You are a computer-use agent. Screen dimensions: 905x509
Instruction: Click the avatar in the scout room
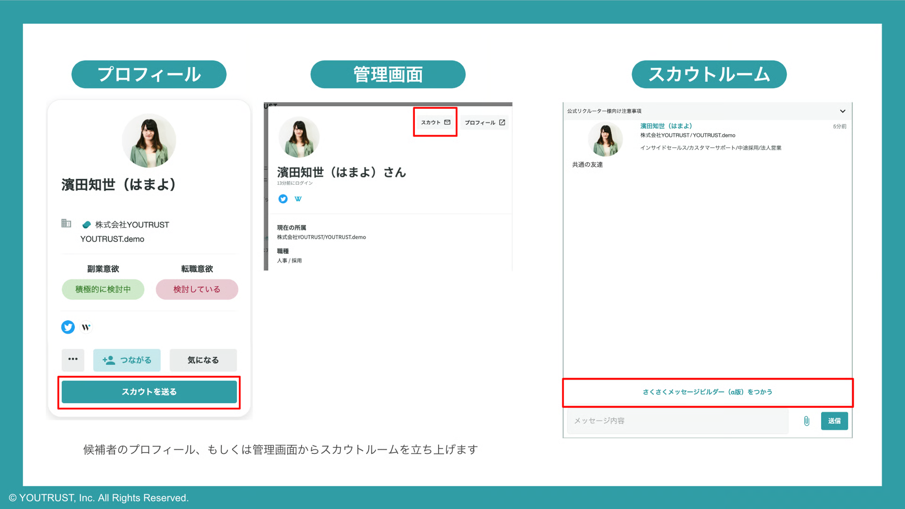click(605, 139)
